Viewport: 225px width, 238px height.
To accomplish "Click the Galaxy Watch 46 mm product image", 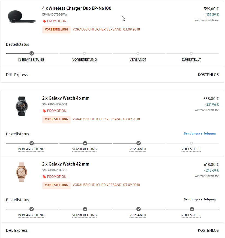I will tap(22, 106).
